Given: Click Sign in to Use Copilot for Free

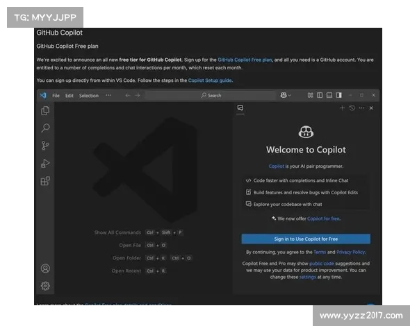Looking at the screenshot, I should pyautogui.click(x=306, y=239).
